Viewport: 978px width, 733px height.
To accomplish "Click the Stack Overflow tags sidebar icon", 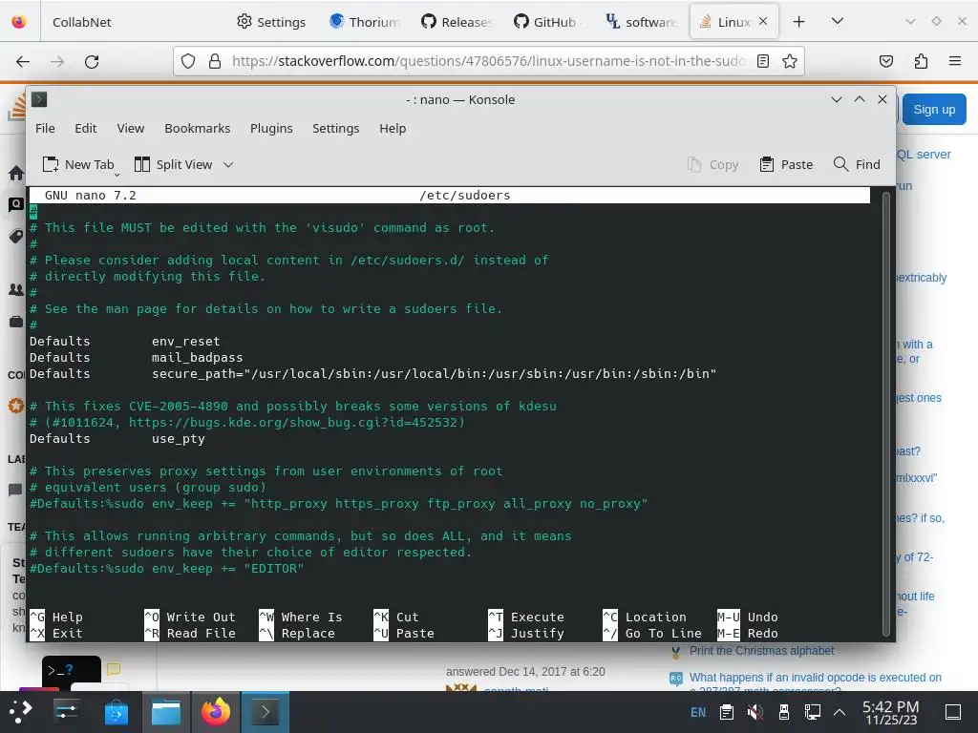I will tap(16, 237).
